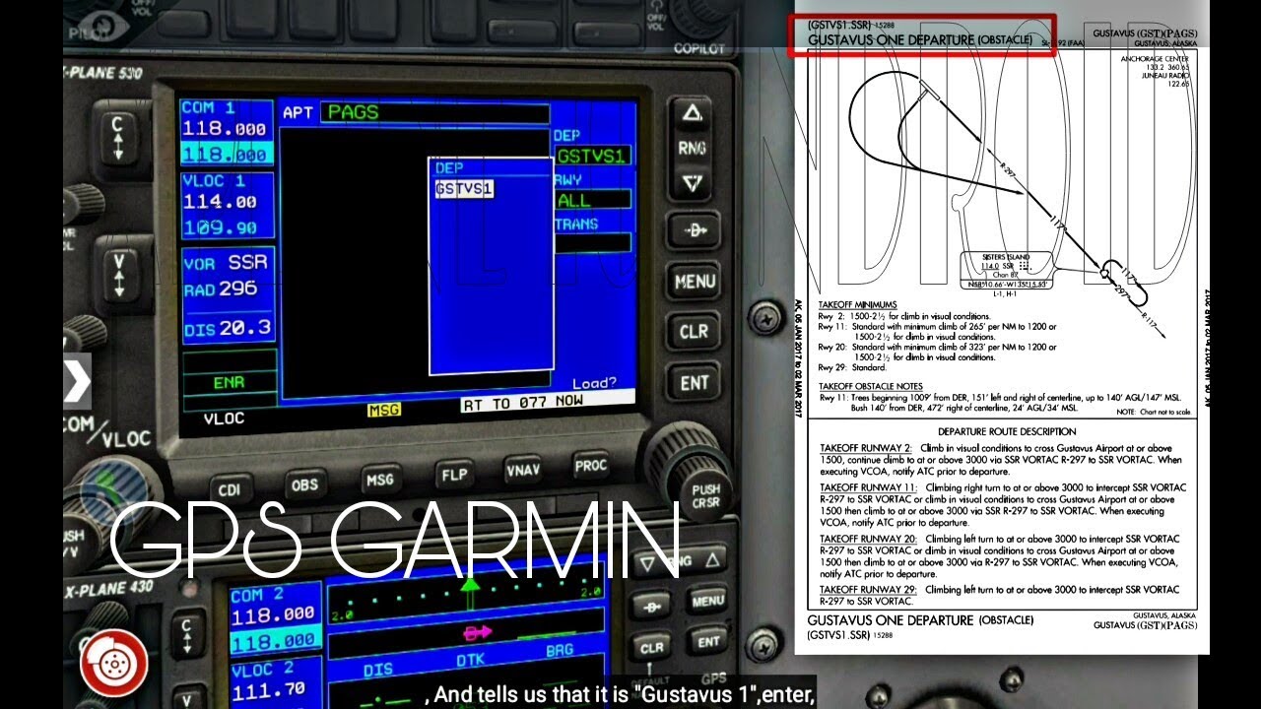Image resolution: width=1261 pixels, height=709 pixels.
Task: Open the MENU button on the 430
Action: (x=708, y=602)
